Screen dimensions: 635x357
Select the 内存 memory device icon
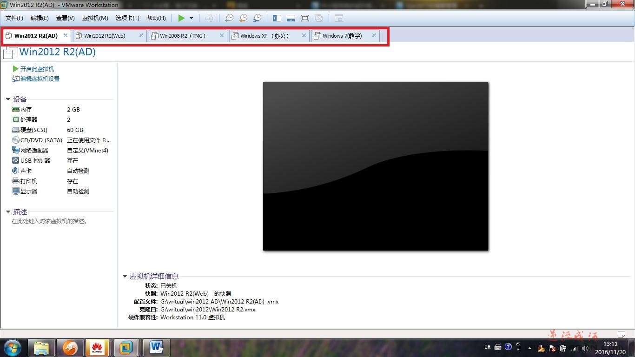click(16, 109)
